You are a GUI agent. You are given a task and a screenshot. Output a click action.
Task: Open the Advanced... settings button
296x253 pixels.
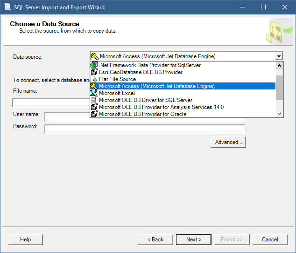(228, 142)
